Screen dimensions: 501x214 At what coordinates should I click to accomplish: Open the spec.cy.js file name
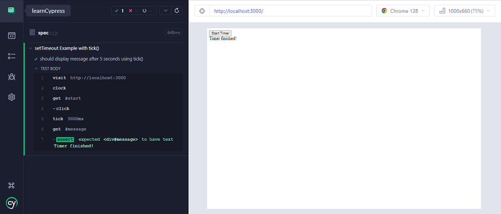pyautogui.click(x=48, y=33)
